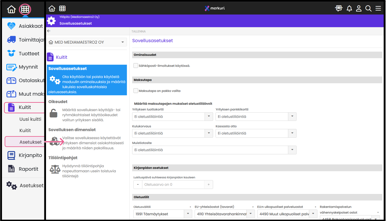Viewport: 386px width, 221px height.
Task: Expand the MED MEDIAMAESTRO2 OY company dropdown
Action: (87, 42)
